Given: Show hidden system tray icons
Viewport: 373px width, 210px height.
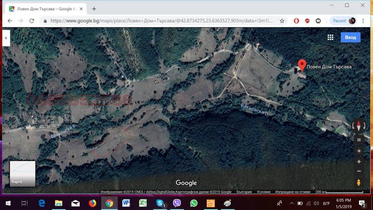Looking at the screenshot, I should click(x=291, y=203).
